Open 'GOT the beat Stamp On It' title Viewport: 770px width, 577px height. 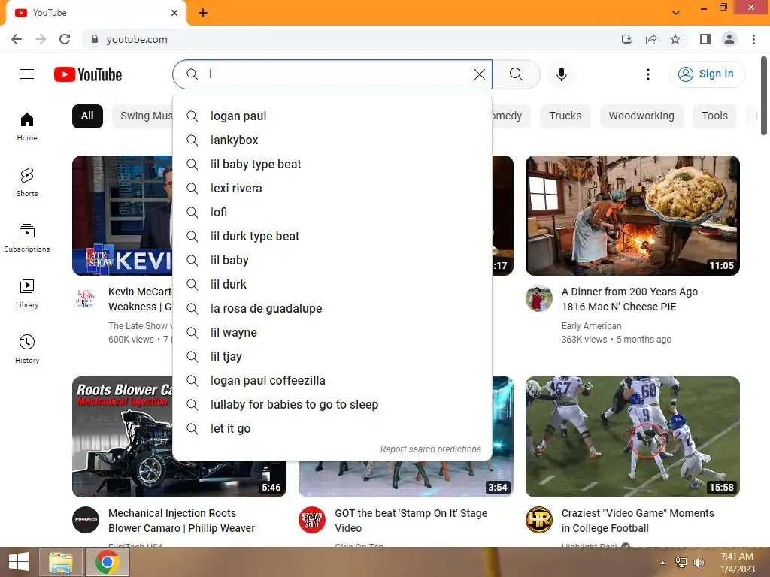tap(411, 521)
